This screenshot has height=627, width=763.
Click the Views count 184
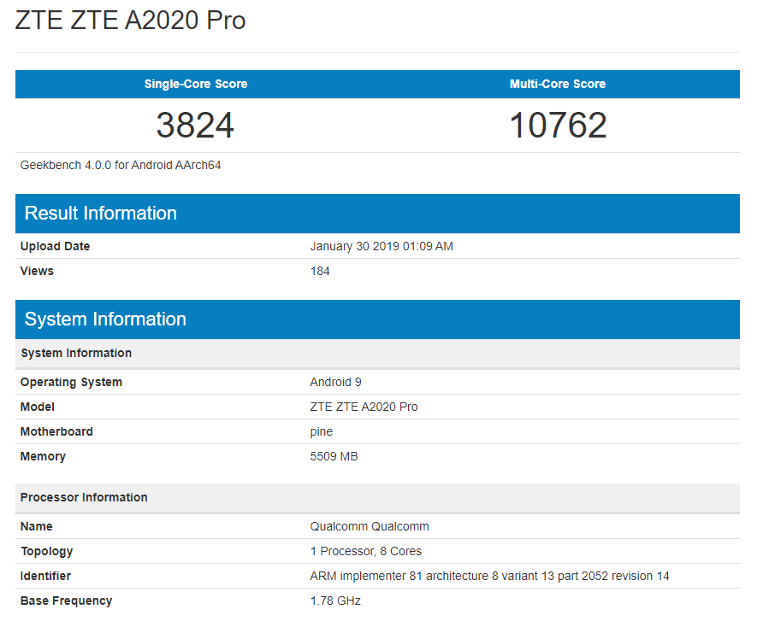click(x=320, y=271)
